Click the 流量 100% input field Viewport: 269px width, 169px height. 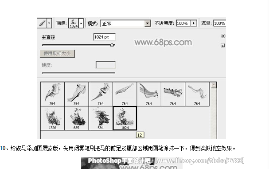pos(220,23)
